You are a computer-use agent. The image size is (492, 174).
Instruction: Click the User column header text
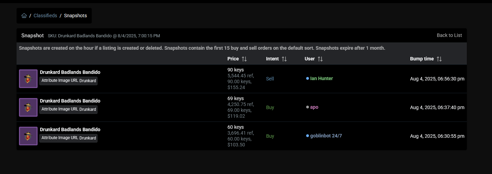[x=310, y=59]
